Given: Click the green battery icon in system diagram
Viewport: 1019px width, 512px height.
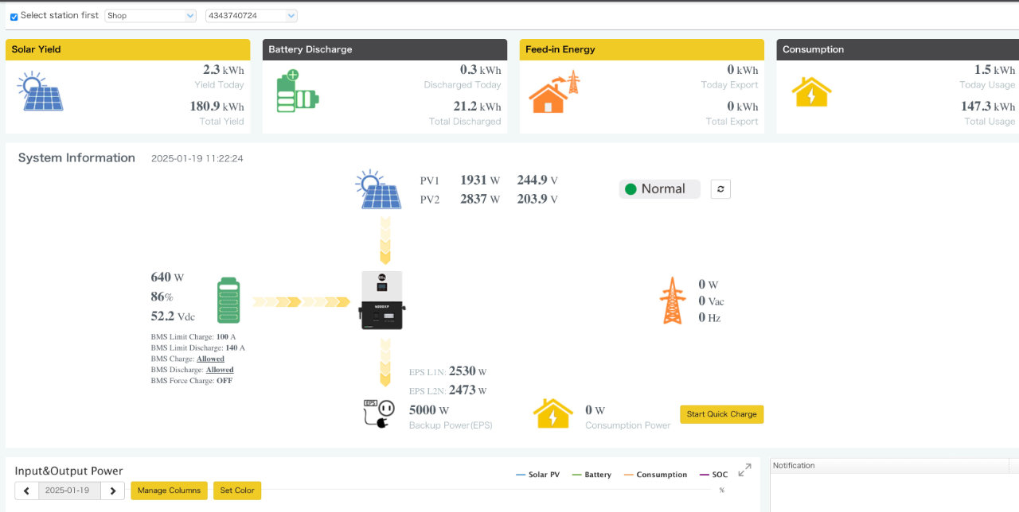Looking at the screenshot, I should [x=228, y=301].
